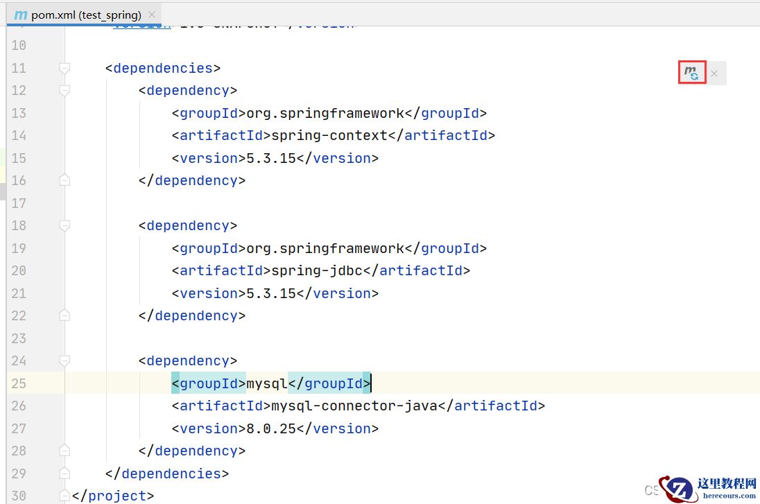Close the pom.xml (test_spring) tab

[152, 15]
